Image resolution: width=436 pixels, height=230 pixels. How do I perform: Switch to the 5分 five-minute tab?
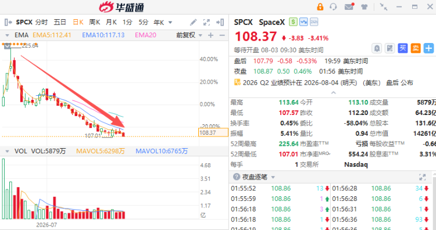point(144,22)
